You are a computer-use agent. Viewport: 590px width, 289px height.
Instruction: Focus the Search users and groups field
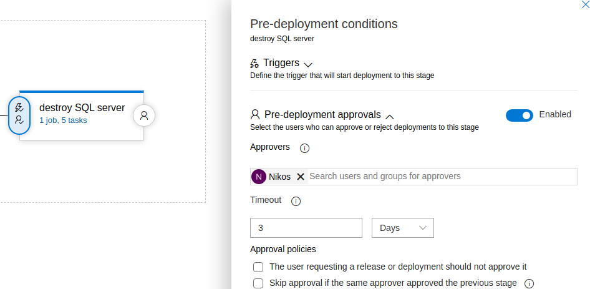point(443,177)
